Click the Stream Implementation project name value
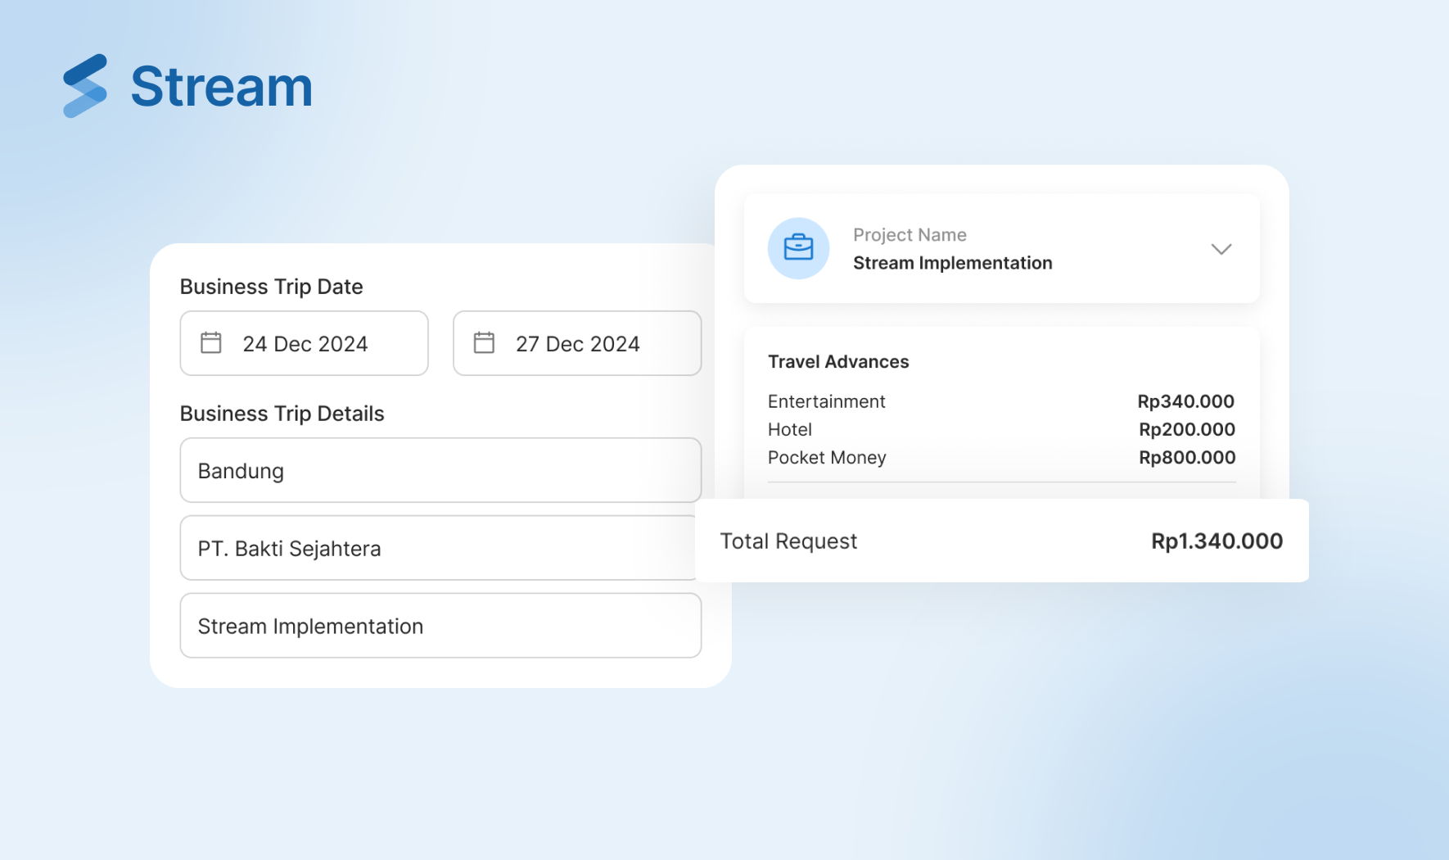The image size is (1449, 860). [952, 263]
